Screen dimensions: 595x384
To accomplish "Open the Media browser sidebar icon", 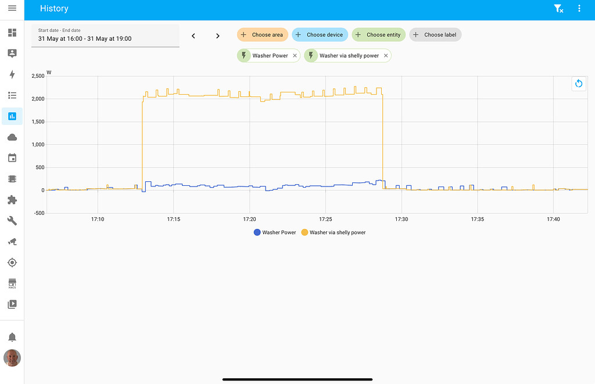I will (12, 304).
